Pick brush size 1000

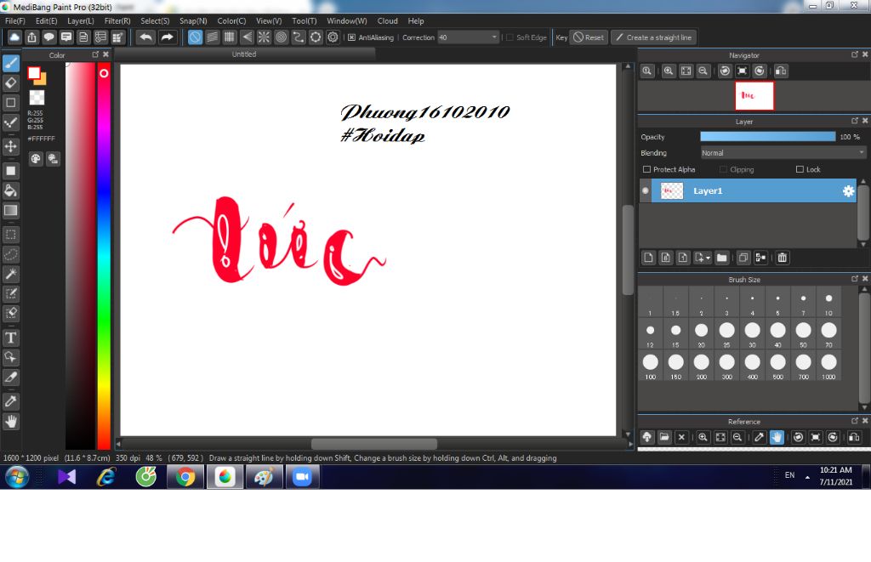(x=828, y=366)
